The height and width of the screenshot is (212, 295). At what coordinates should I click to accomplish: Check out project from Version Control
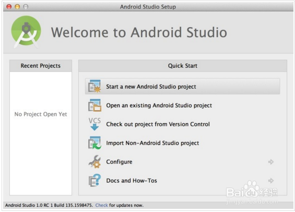tap(158, 124)
